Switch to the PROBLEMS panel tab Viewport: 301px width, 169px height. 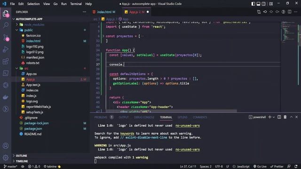click(x=101, y=117)
